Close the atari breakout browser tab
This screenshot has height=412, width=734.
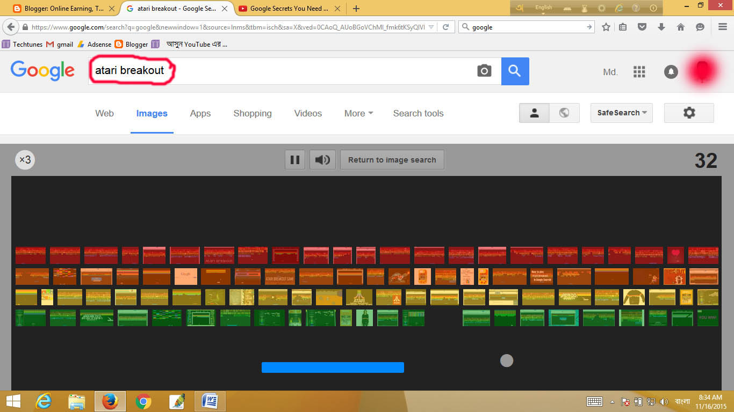(x=225, y=9)
